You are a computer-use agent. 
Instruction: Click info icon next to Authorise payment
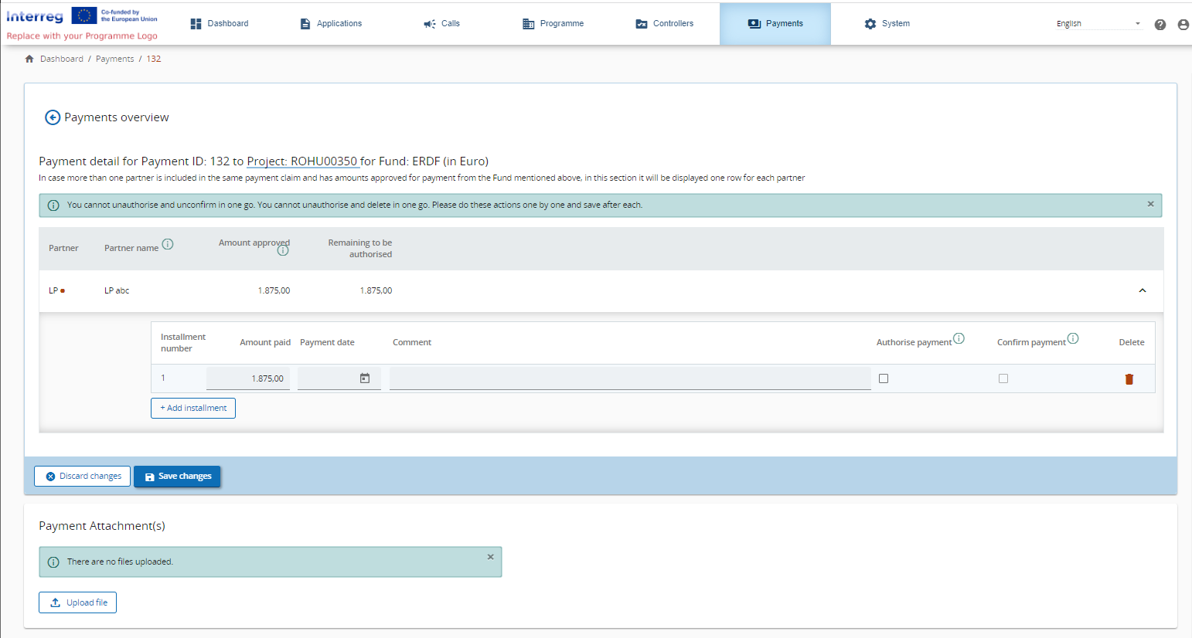[959, 338]
